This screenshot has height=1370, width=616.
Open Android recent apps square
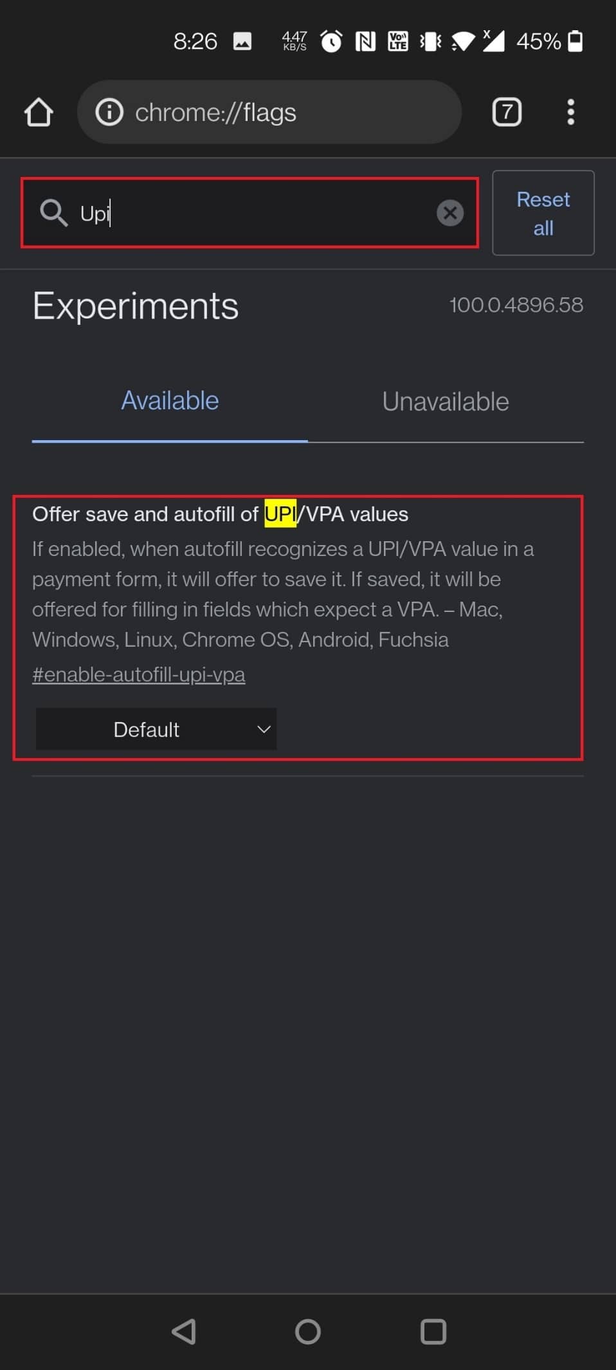[433, 1331]
